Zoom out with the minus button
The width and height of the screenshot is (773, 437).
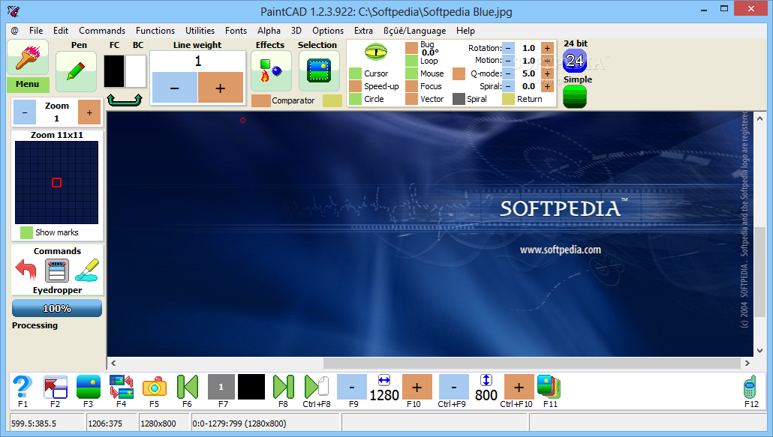25,112
